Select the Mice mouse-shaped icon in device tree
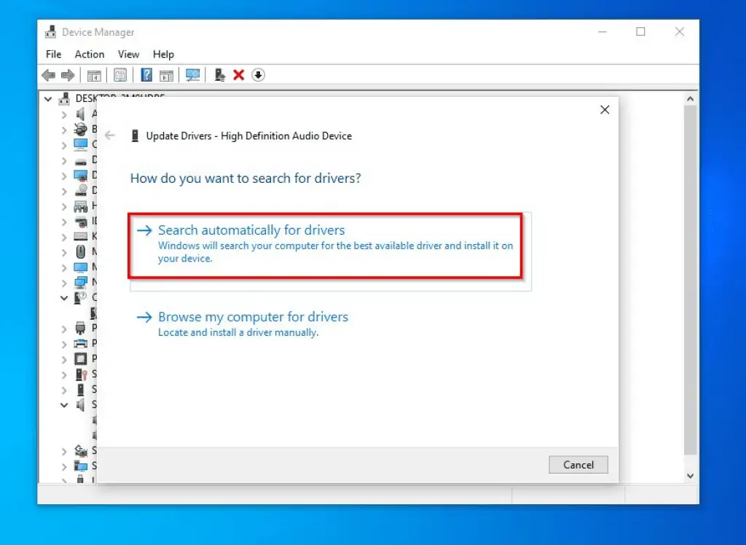 (80, 252)
